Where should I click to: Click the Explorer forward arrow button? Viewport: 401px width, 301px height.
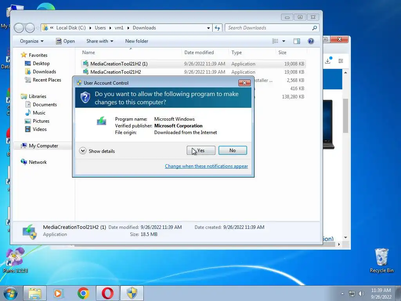[x=30, y=28]
